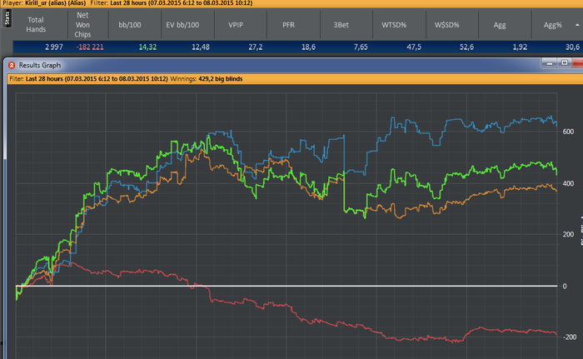Click Winnings 429,2 big blinds text
The image size is (583, 359).
[x=207, y=79]
